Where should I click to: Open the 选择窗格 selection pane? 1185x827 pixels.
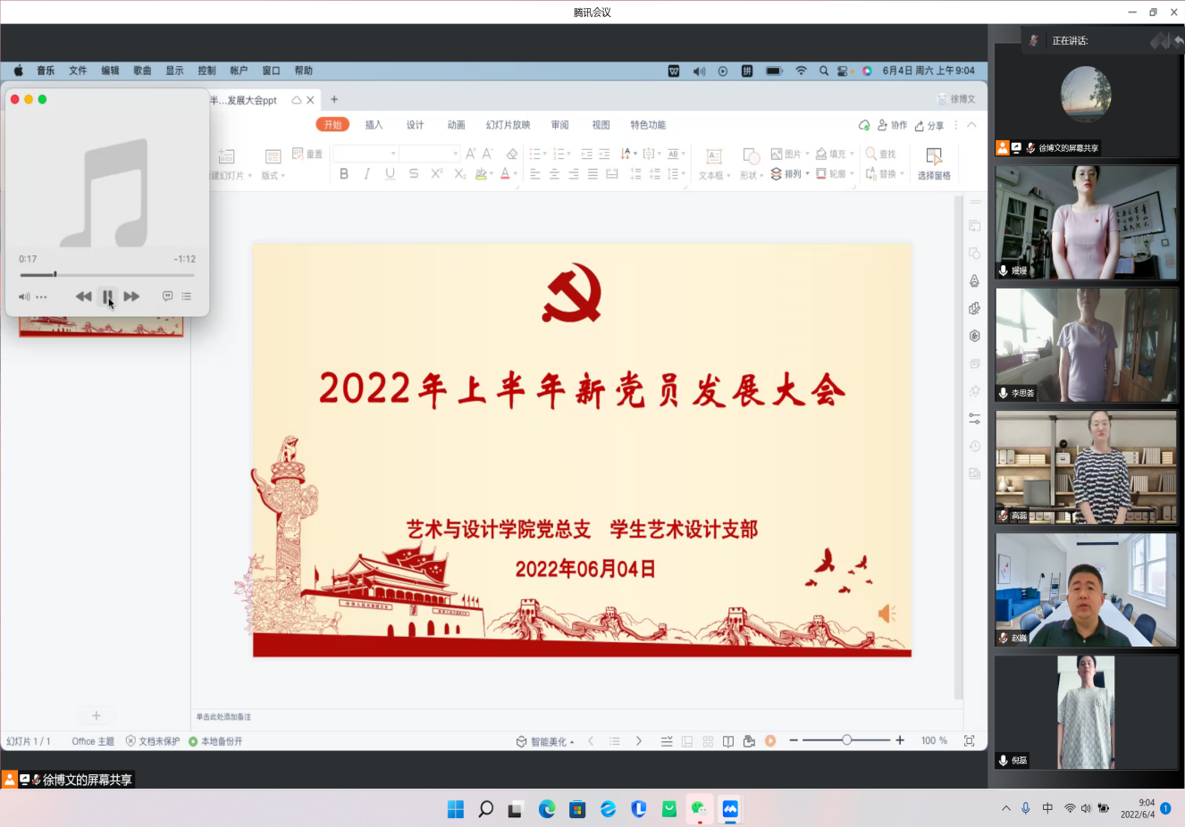point(934,163)
